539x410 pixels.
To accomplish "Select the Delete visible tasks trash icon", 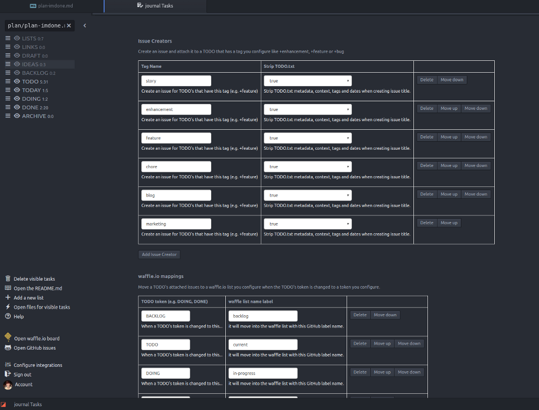I will coord(8,279).
